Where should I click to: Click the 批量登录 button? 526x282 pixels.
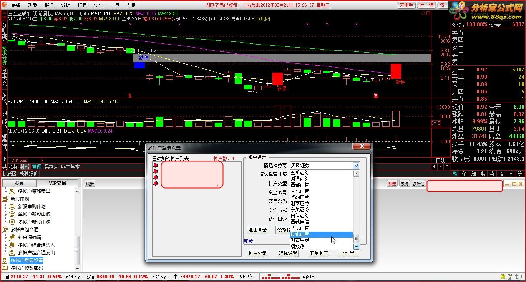pos(257,230)
